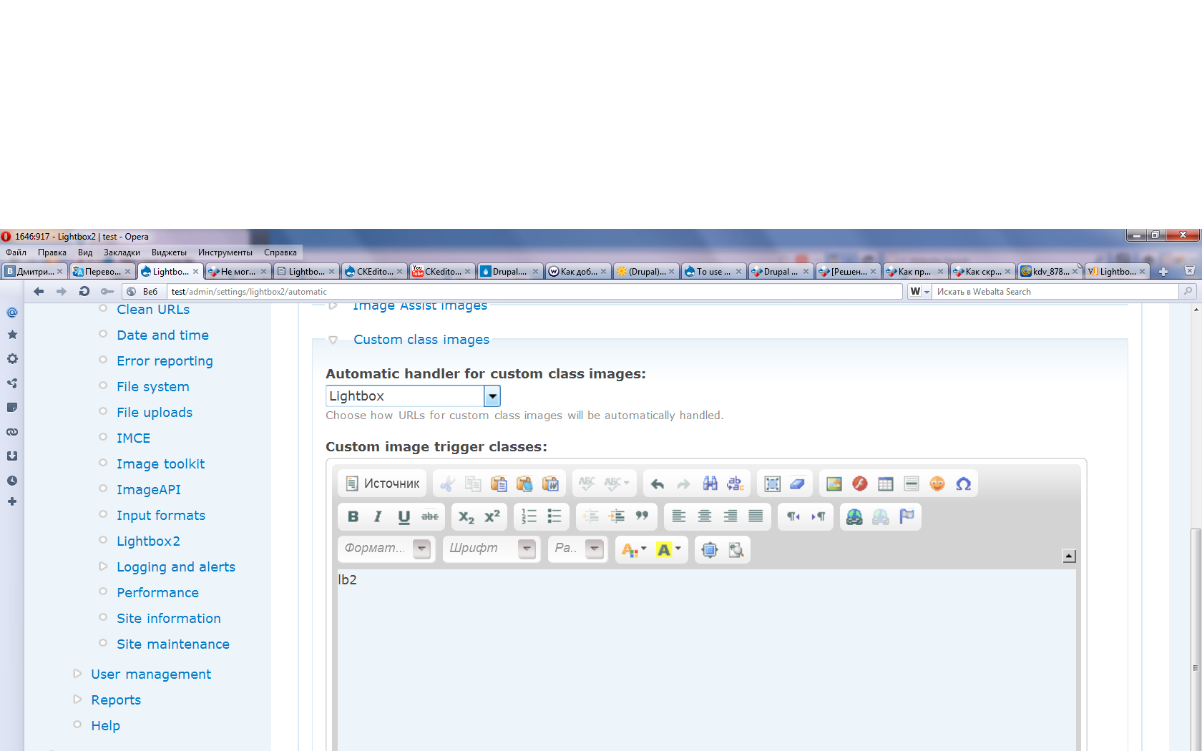Go to the Performance settings page
This screenshot has height=751, width=1202.
click(x=157, y=593)
